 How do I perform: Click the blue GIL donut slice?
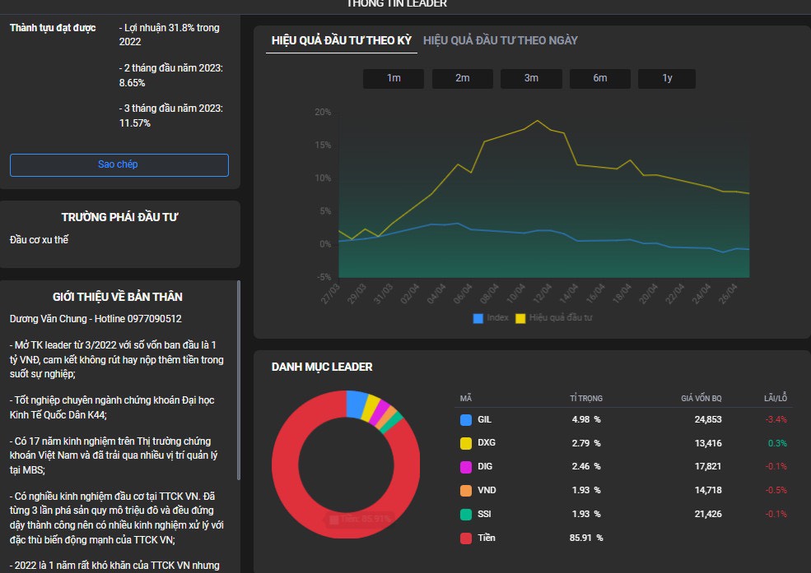(x=357, y=404)
